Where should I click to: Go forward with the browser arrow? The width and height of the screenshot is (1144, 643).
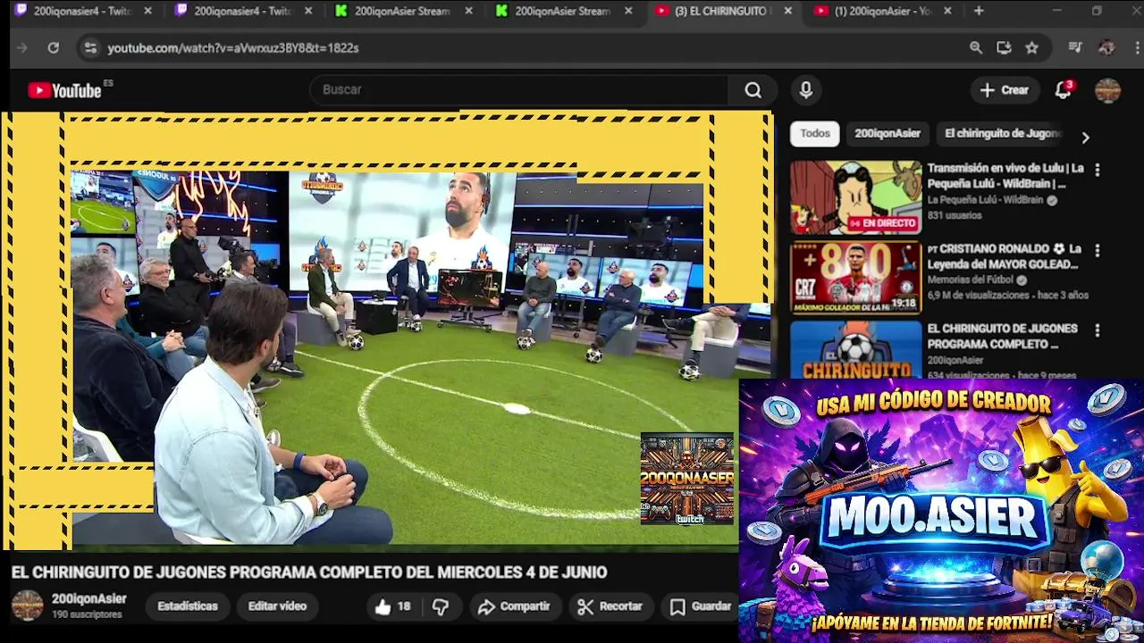pyautogui.click(x=22, y=48)
